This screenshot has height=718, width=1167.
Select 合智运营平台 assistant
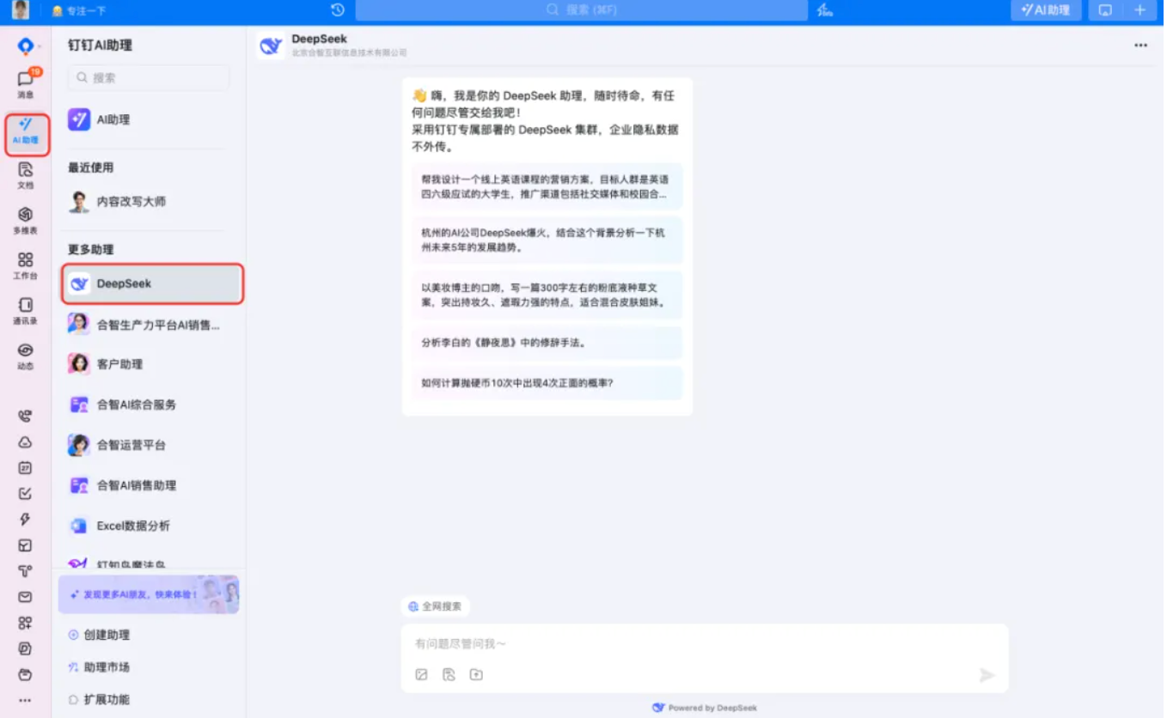[149, 445]
